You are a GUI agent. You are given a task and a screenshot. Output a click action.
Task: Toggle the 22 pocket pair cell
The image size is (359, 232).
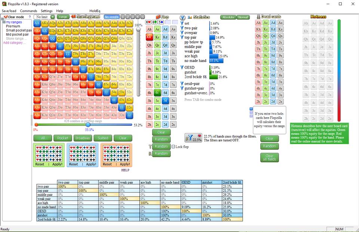pos(129,115)
